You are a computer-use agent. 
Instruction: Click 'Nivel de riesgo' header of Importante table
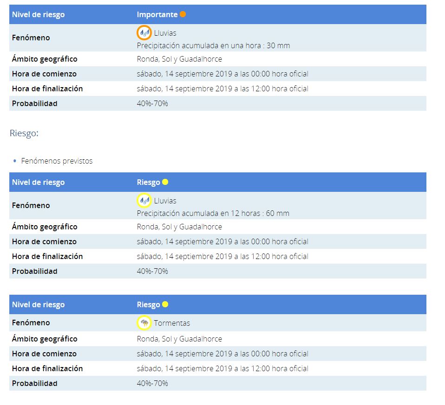(38, 14)
